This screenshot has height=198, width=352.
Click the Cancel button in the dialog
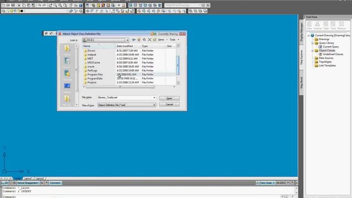(169, 105)
